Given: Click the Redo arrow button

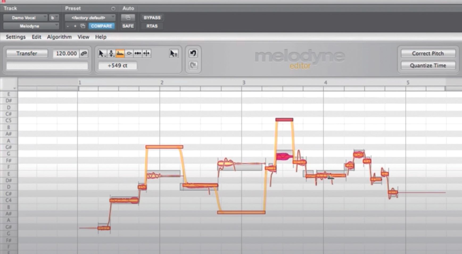Looking at the screenshot, I should [193, 65].
